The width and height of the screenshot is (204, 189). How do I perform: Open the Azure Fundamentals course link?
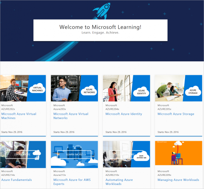(17, 180)
